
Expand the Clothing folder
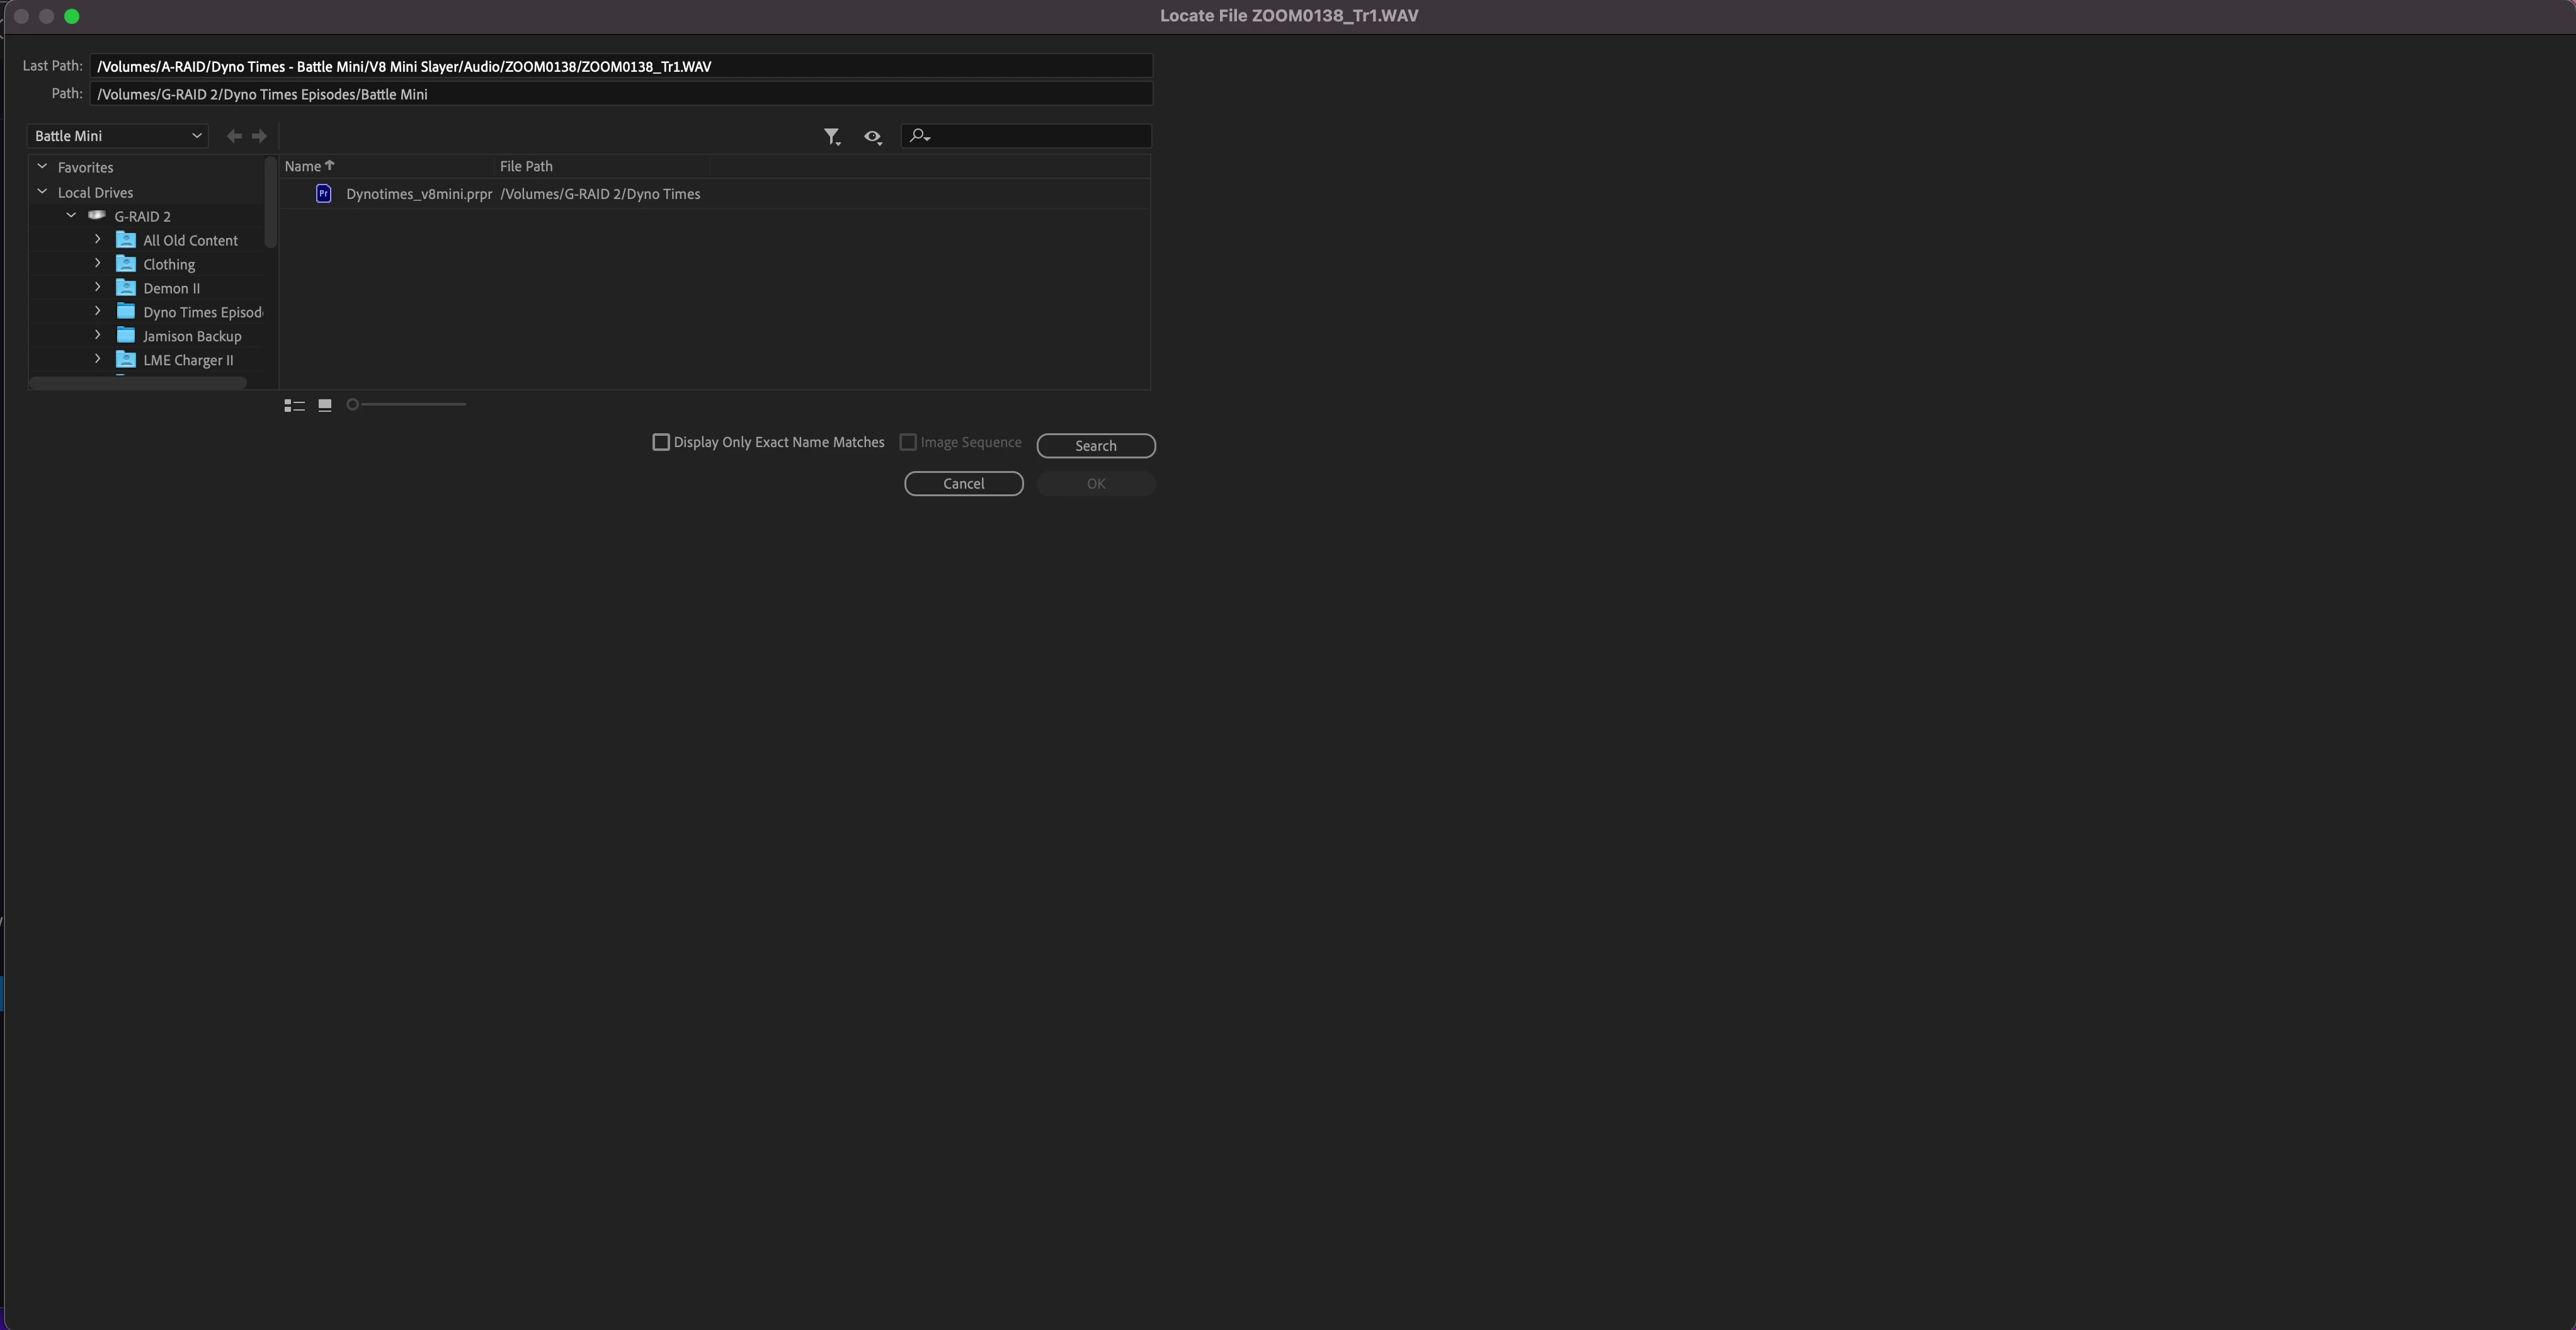tap(97, 264)
